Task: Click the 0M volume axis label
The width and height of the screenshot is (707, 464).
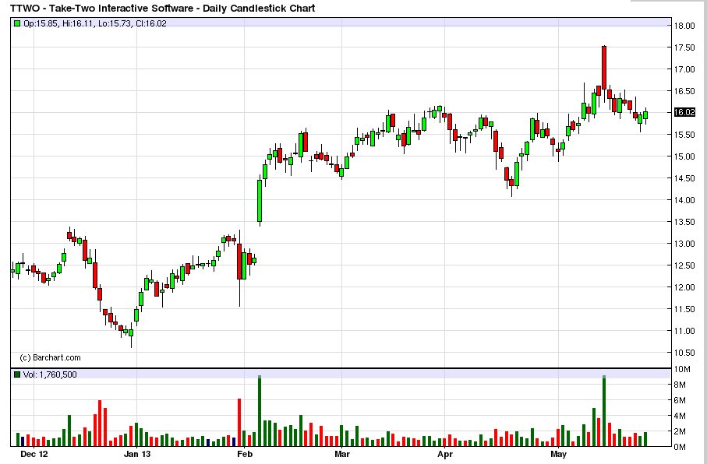Action: [680, 447]
